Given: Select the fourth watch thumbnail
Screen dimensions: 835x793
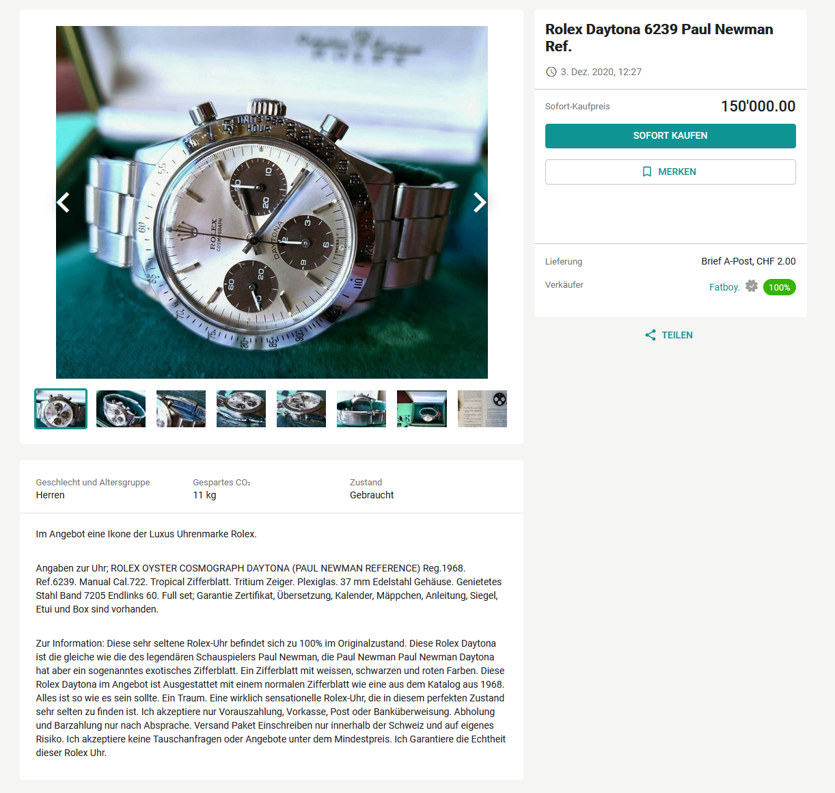Looking at the screenshot, I should (241, 409).
